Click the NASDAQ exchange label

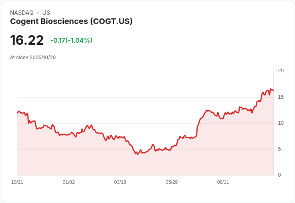(x=22, y=13)
